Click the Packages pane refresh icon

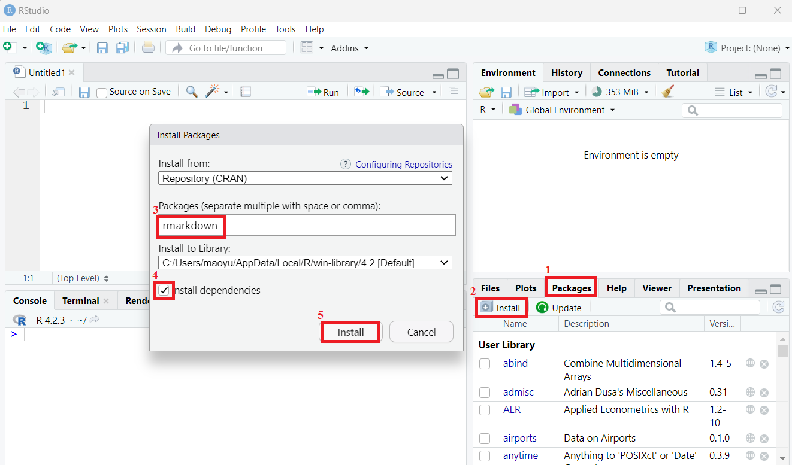tap(779, 307)
